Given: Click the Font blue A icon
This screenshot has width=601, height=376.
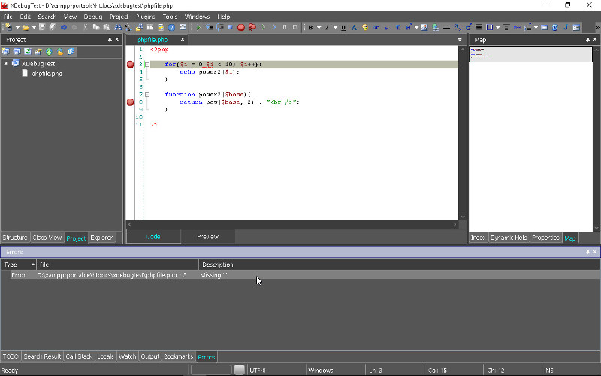Looking at the screenshot, I should pos(354,27).
